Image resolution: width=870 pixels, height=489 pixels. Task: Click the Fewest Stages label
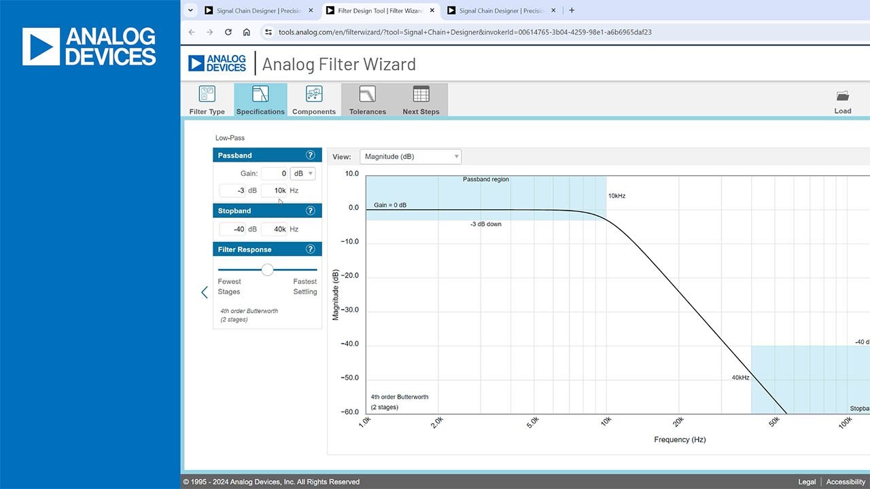pyautogui.click(x=230, y=287)
